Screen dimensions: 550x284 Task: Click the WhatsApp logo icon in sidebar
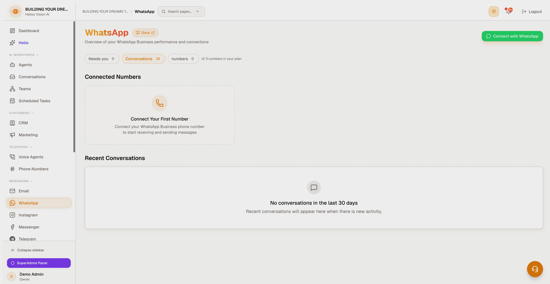[x=12, y=203]
